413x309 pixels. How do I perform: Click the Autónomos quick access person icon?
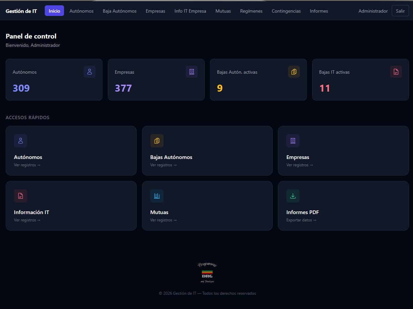(x=21, y=141)
